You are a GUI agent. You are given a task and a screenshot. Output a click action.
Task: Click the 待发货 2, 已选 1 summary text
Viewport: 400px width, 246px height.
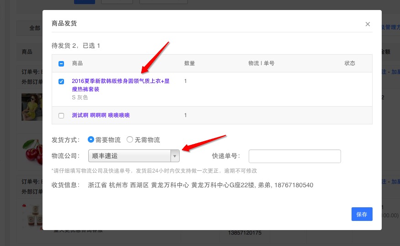coord(76,46)
